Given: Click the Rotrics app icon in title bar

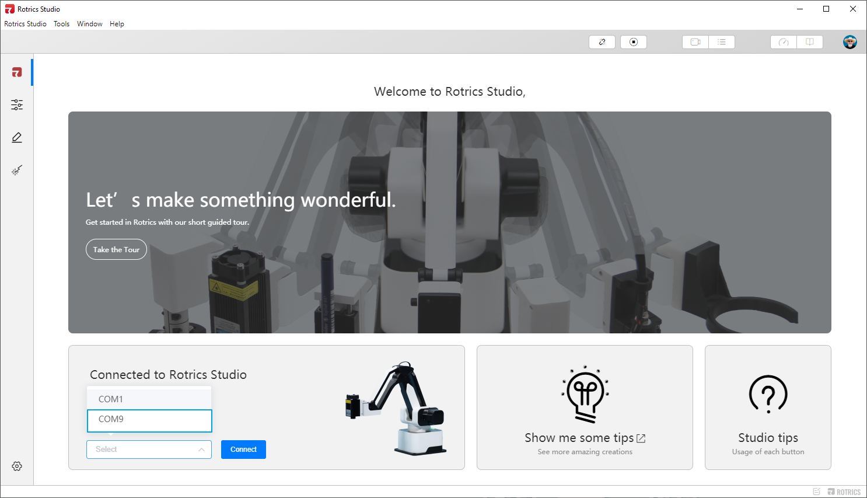Looking at the screenshot, I should [9, 9].
